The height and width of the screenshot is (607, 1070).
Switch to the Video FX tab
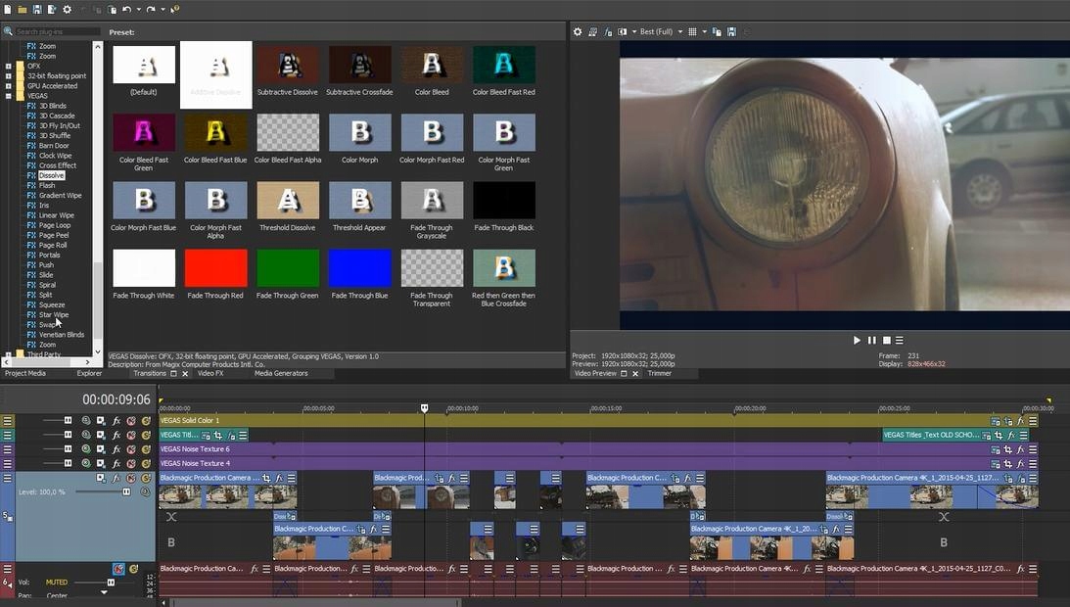tap(210, 373)
